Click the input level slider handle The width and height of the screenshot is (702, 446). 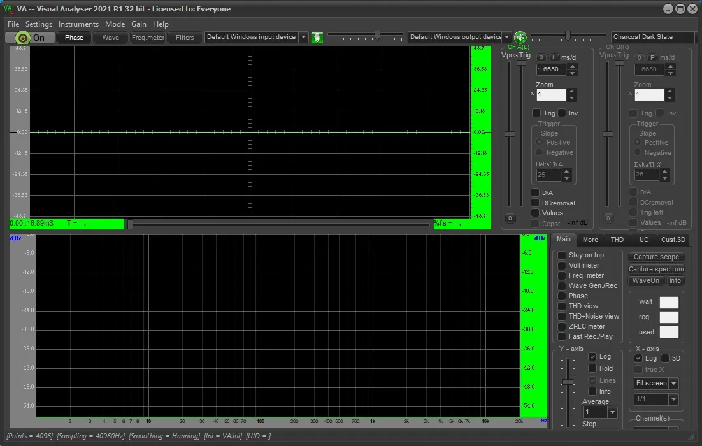[x=377, y=35]
